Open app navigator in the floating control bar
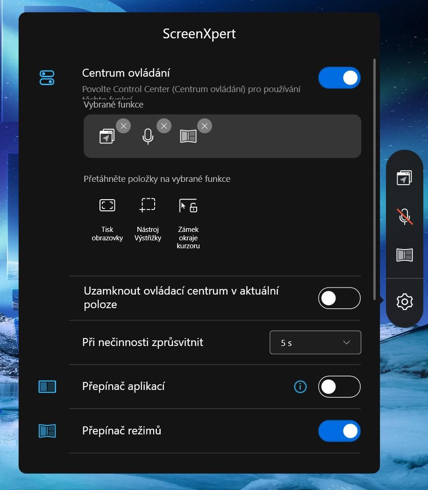The image size is (428, 490). point(405,178)
